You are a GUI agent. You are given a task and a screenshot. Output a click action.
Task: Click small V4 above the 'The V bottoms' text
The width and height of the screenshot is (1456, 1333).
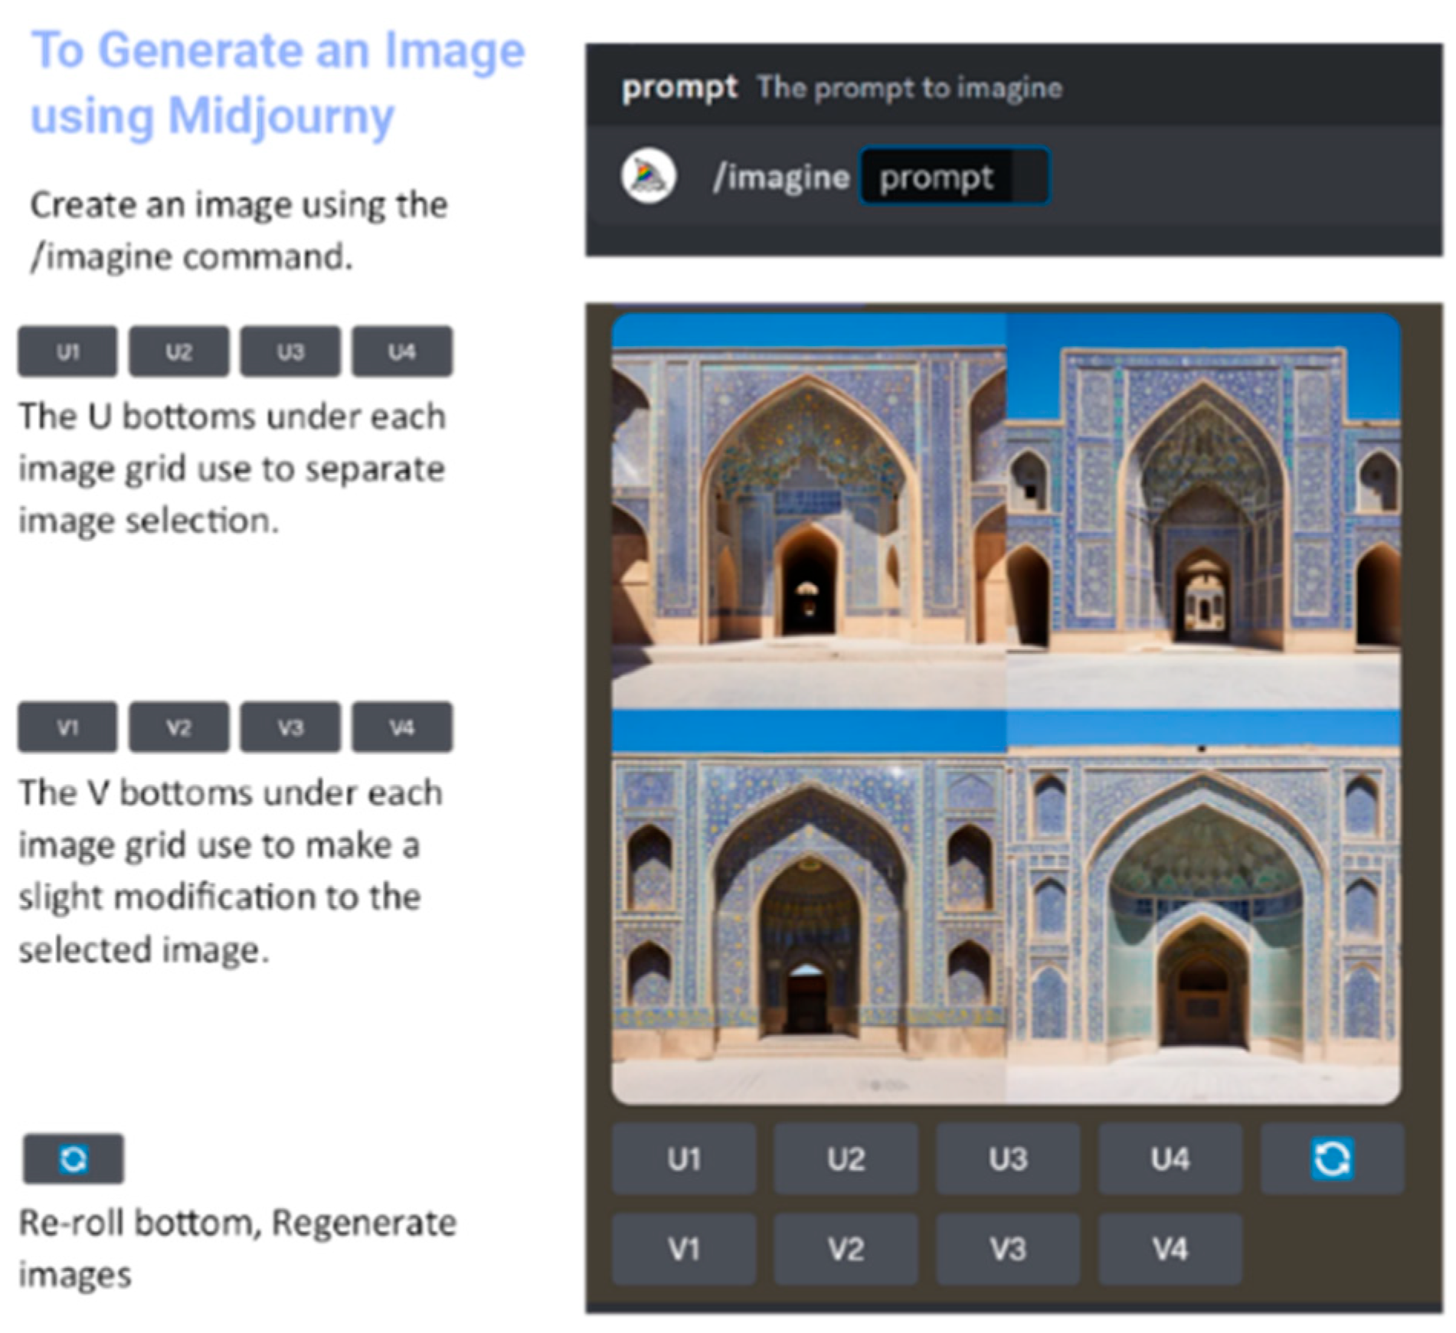point(401,727)
